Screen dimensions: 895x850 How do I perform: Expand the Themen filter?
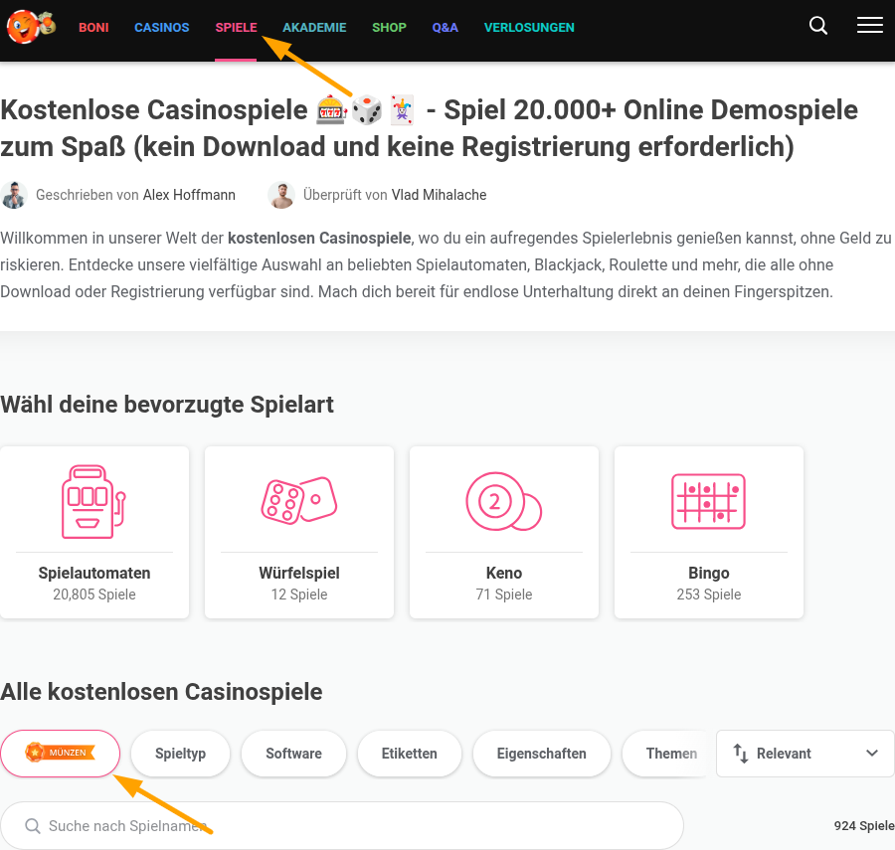pyautogui.click(x=665, y=754)
